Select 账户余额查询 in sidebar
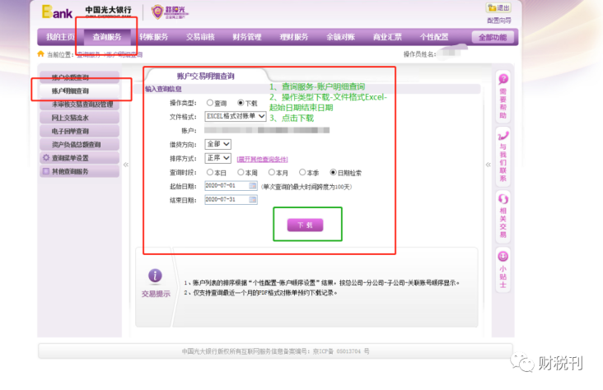 [x=80, y=77]
